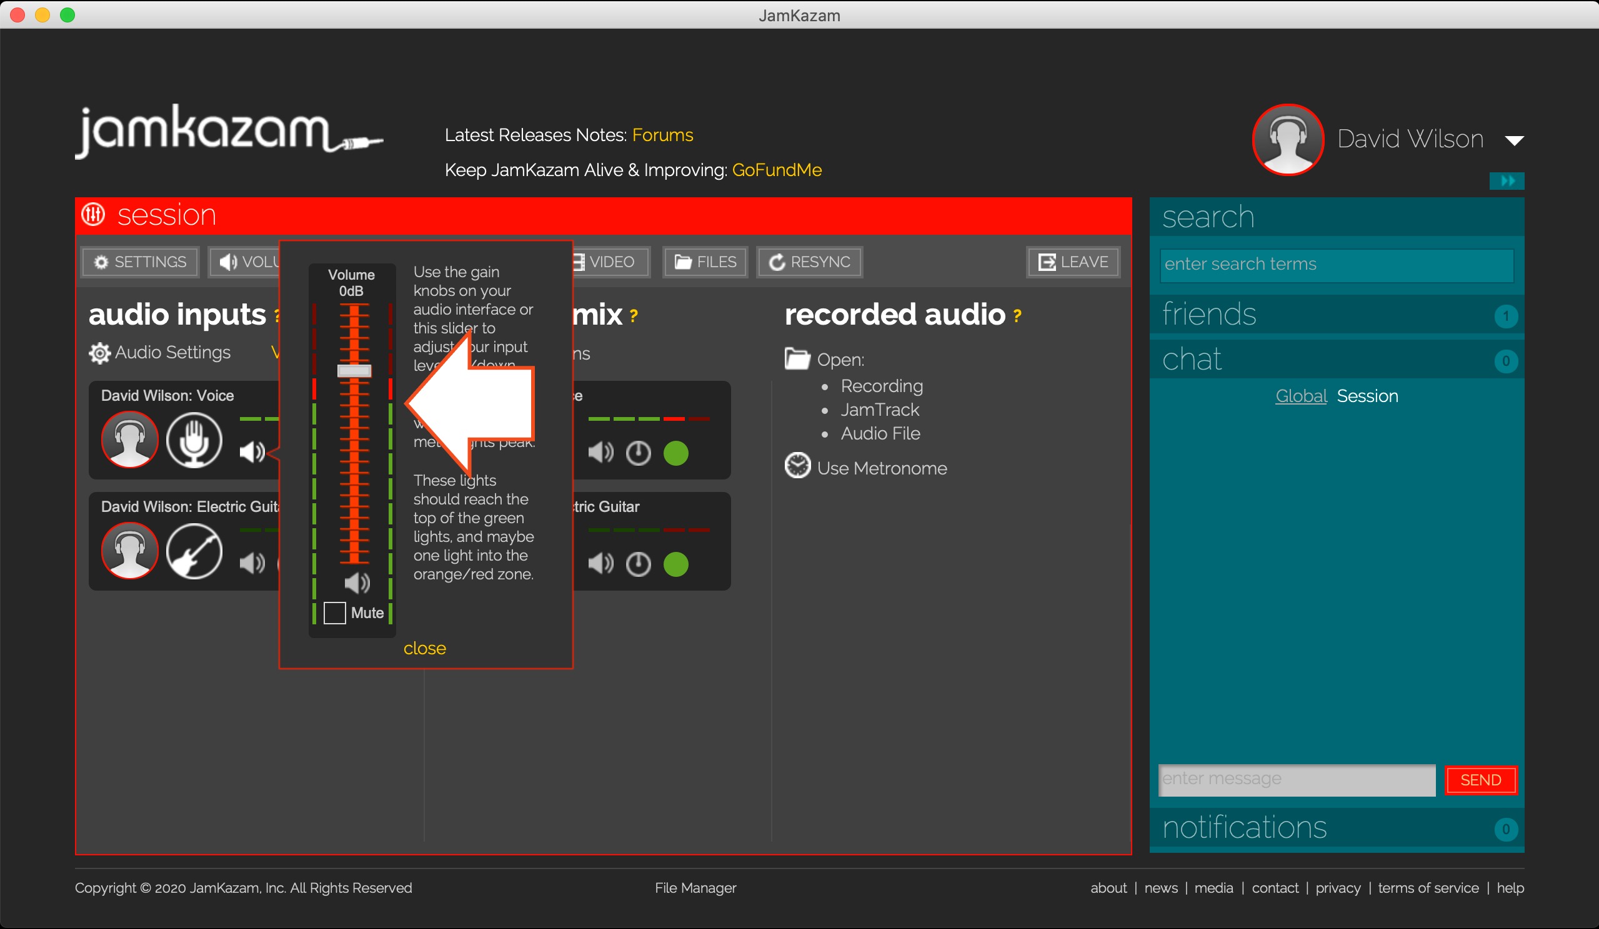The height and width of the screenshot is (929, 1599).
Task: Click the RESYNC button
Action: tap(809, 262)
